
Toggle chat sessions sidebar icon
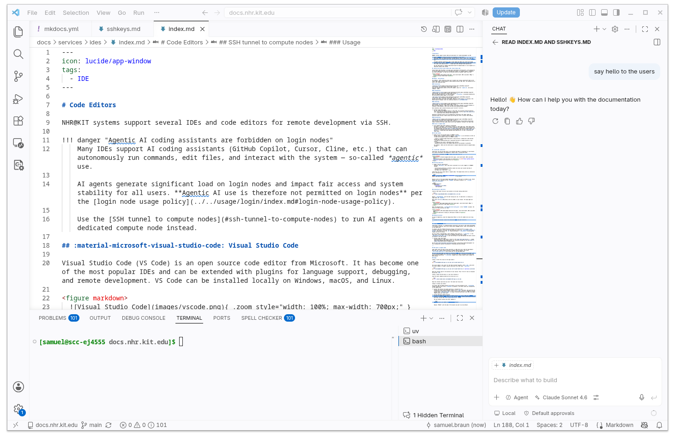657,42
